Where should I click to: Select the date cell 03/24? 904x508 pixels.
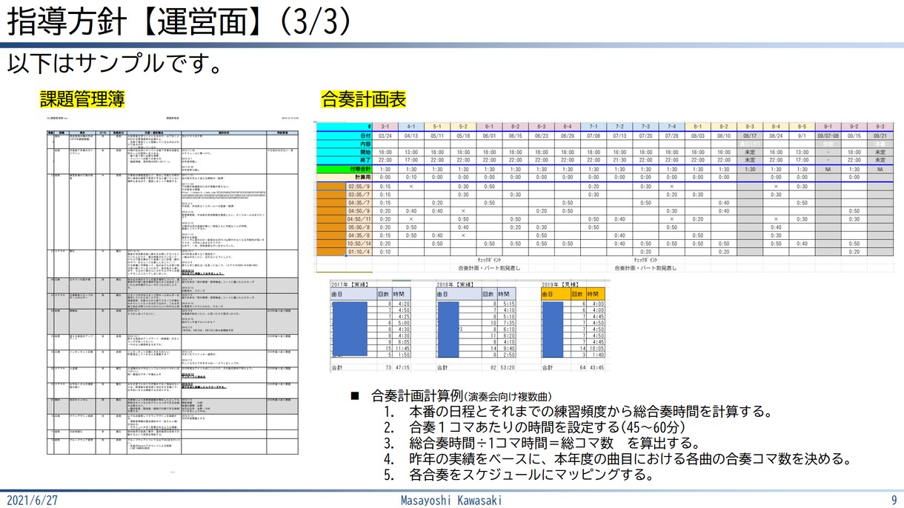point(385,136)
